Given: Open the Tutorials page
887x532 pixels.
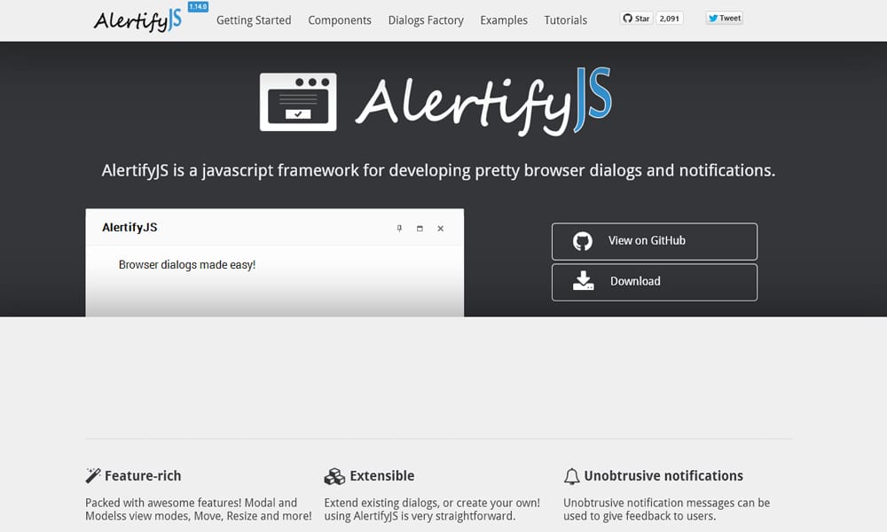Looking at the screenshot, I should pos(565,20).
